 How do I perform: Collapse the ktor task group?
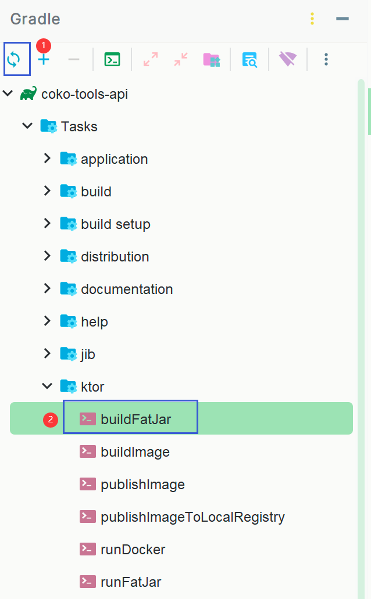coord(47,386)
